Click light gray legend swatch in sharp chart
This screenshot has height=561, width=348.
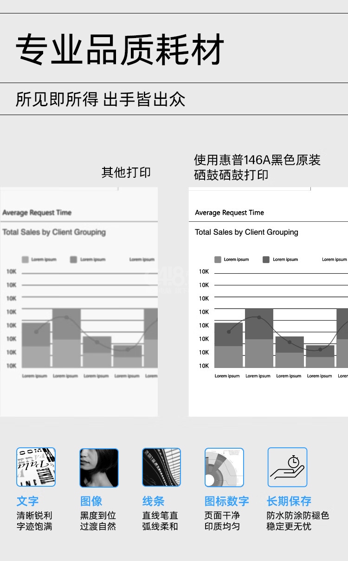click(218, 259)
